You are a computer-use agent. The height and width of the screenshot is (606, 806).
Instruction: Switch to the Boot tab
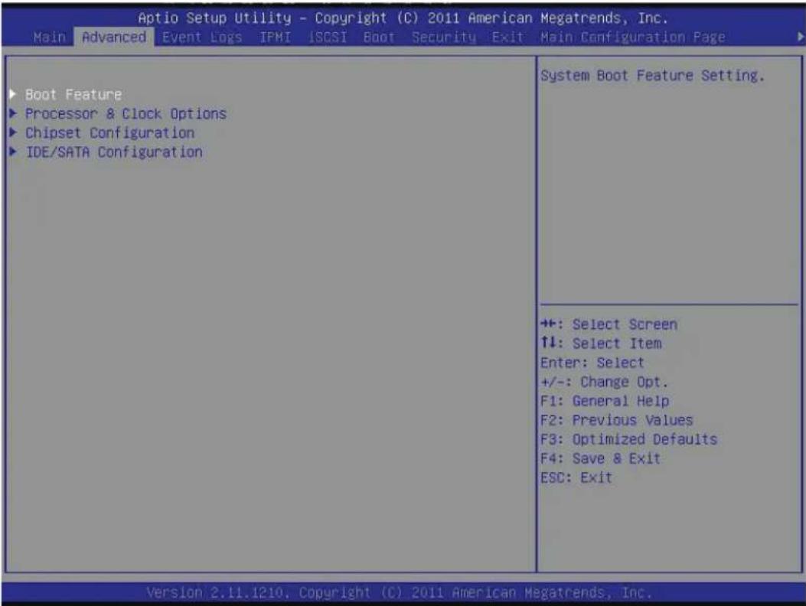(x=379, y=37)
